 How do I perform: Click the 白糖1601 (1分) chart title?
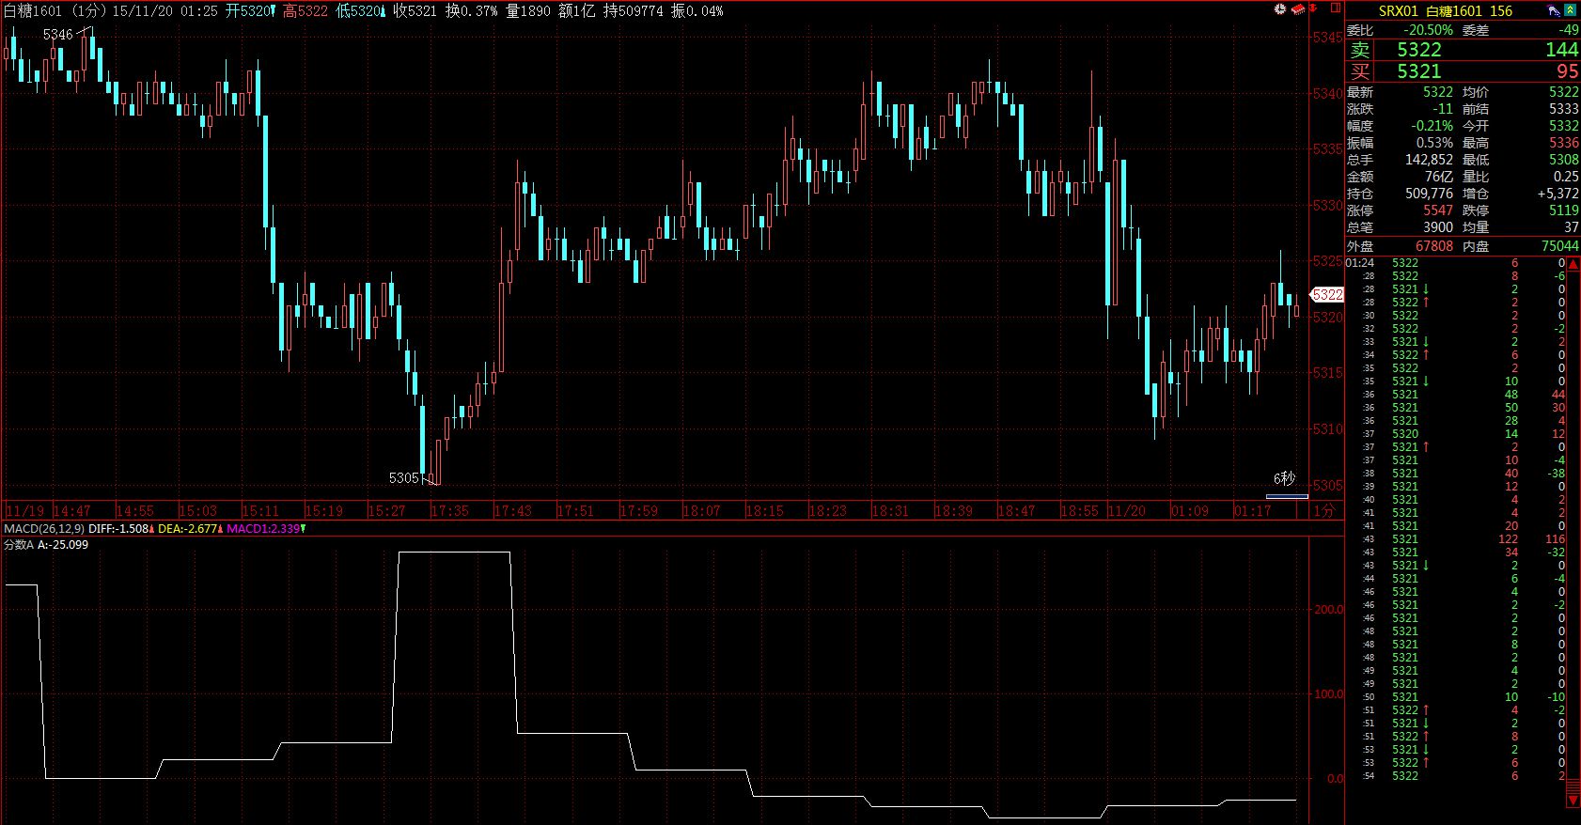coord(55,10)
